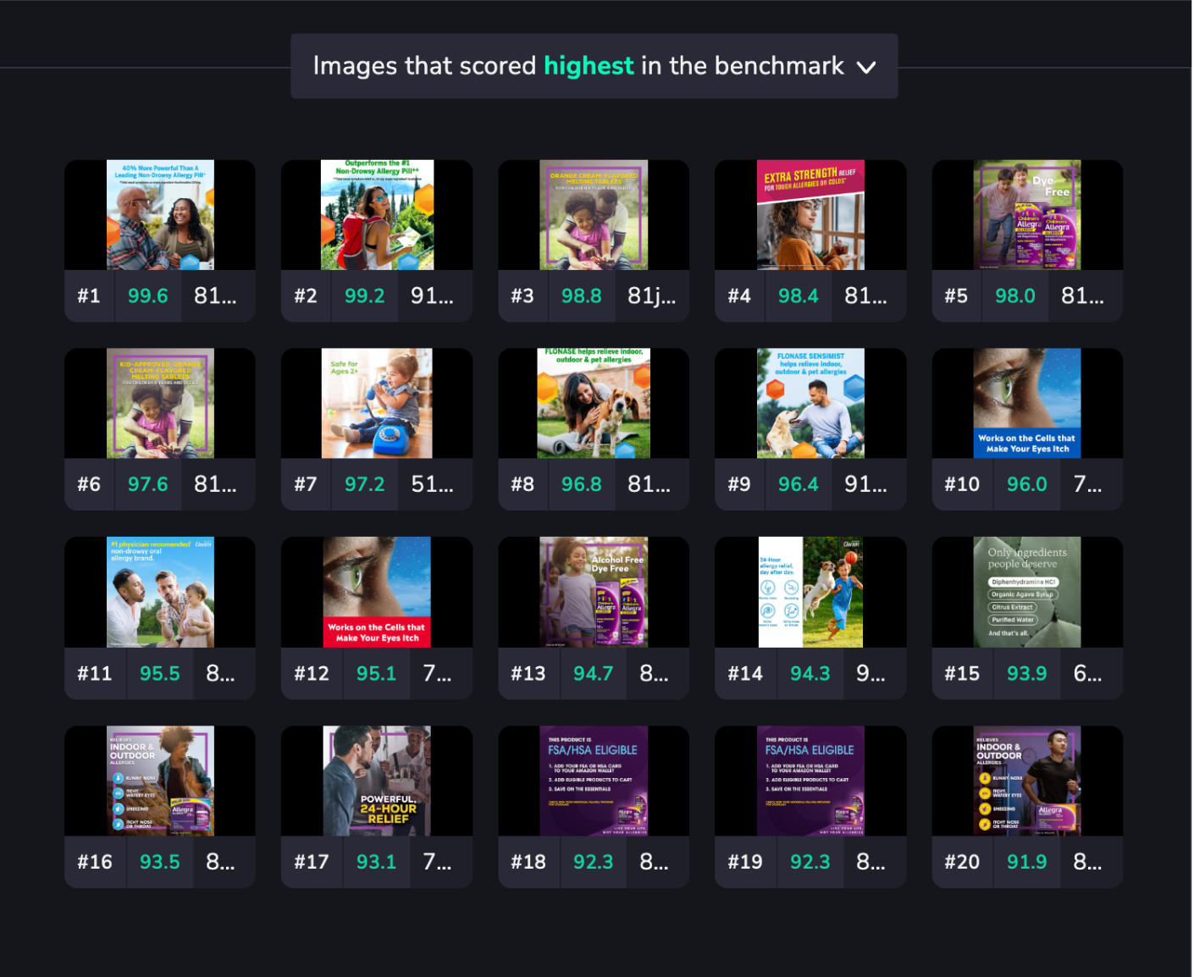Select the toddler with blue telephone image
The height and width of the screenshot is (977, 1194).
377,404
